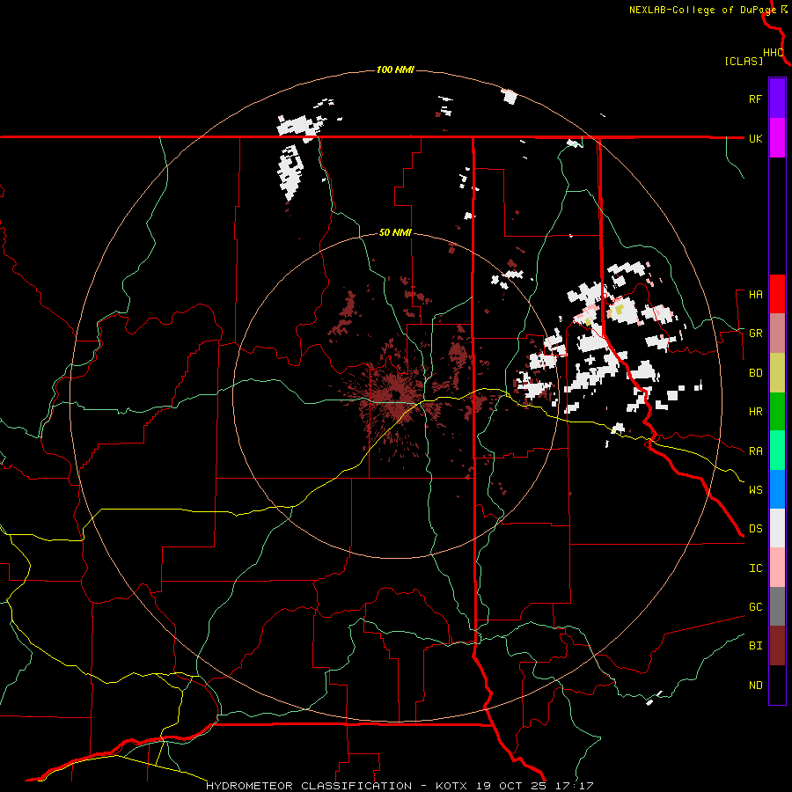Click the BD yellow legend swatch

(777, 372)
